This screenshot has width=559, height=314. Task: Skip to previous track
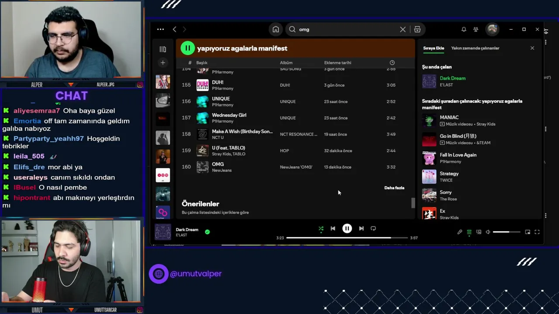point(333,229)
